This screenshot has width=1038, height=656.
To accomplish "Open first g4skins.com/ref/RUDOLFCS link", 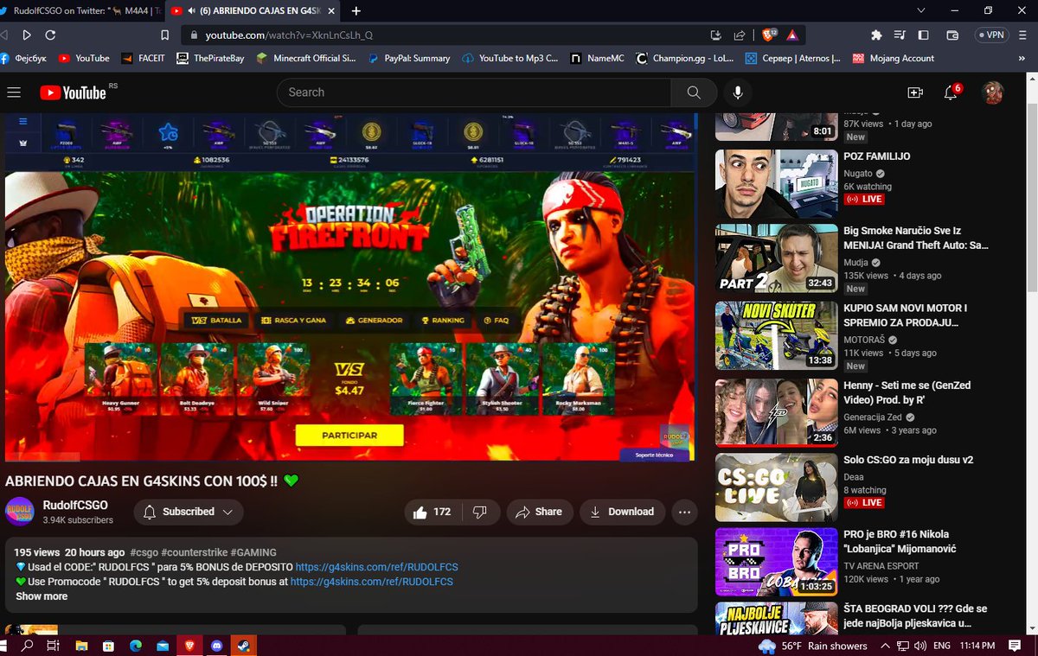I will click(x=376, y=567).
